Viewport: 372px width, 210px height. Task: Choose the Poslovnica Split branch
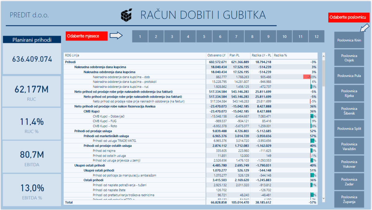[349, 128]
